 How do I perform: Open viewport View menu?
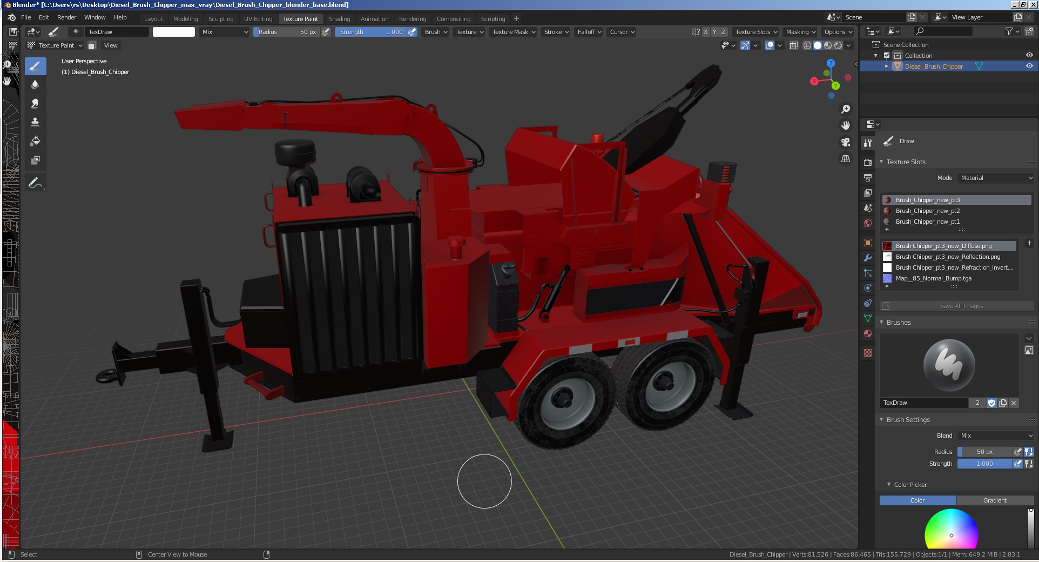pyautogui.click(x=111, y=45)
